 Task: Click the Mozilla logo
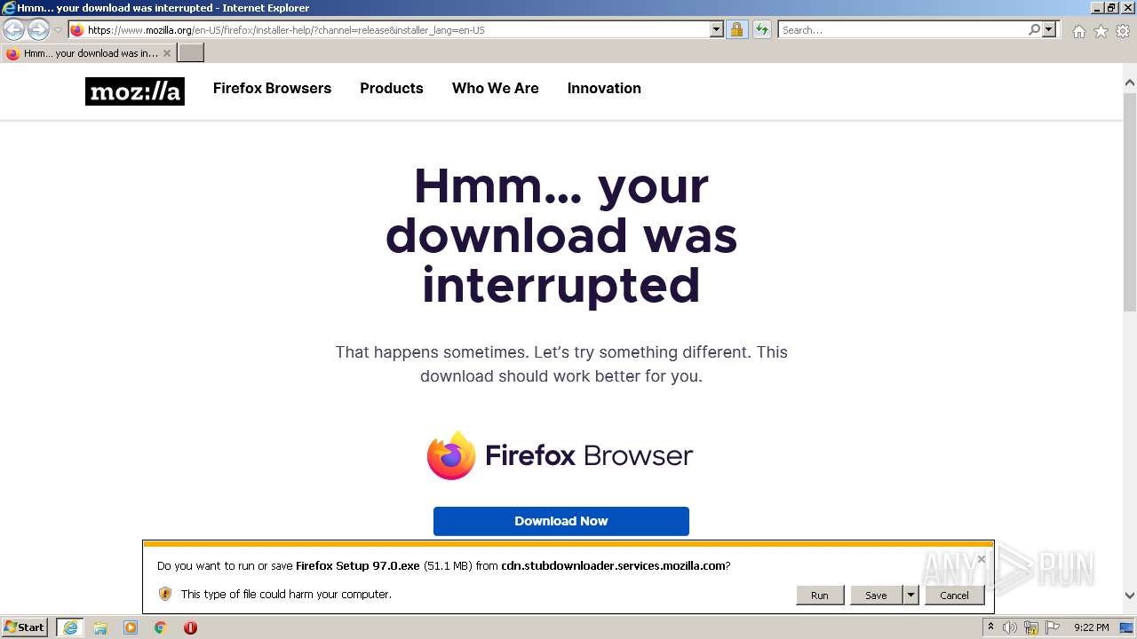pos(135,91)
